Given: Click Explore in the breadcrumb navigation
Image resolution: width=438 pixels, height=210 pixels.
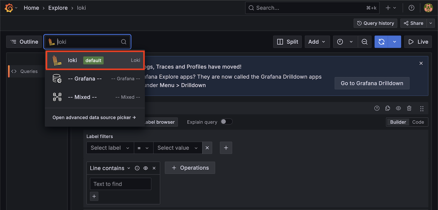Looking at the screenshot, I should point(58,7).
